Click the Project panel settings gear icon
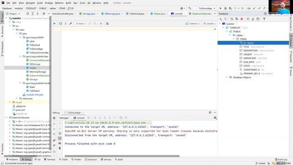Viewport: 293px width, 165px height. point(44,14)
